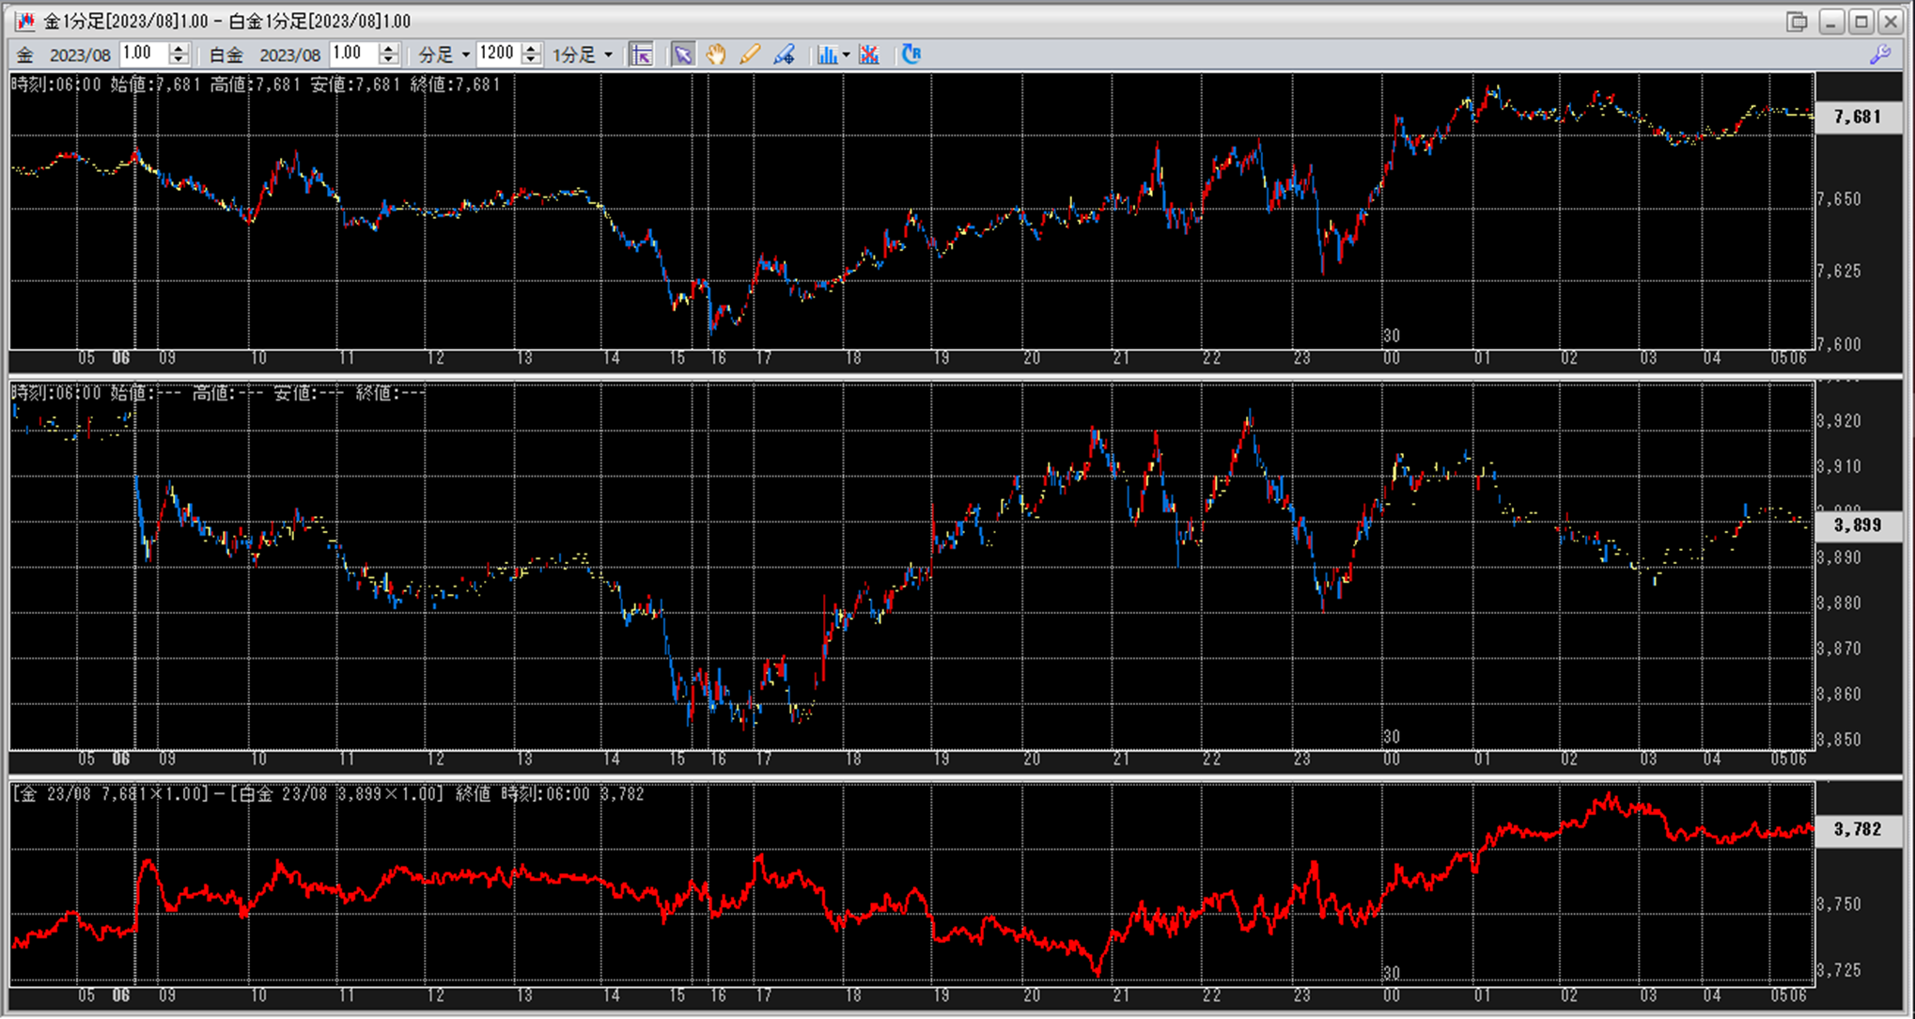Screen dimensions: 1915x1019
Task: Click the delete drawings chart icon
Action: click(869, 55)
